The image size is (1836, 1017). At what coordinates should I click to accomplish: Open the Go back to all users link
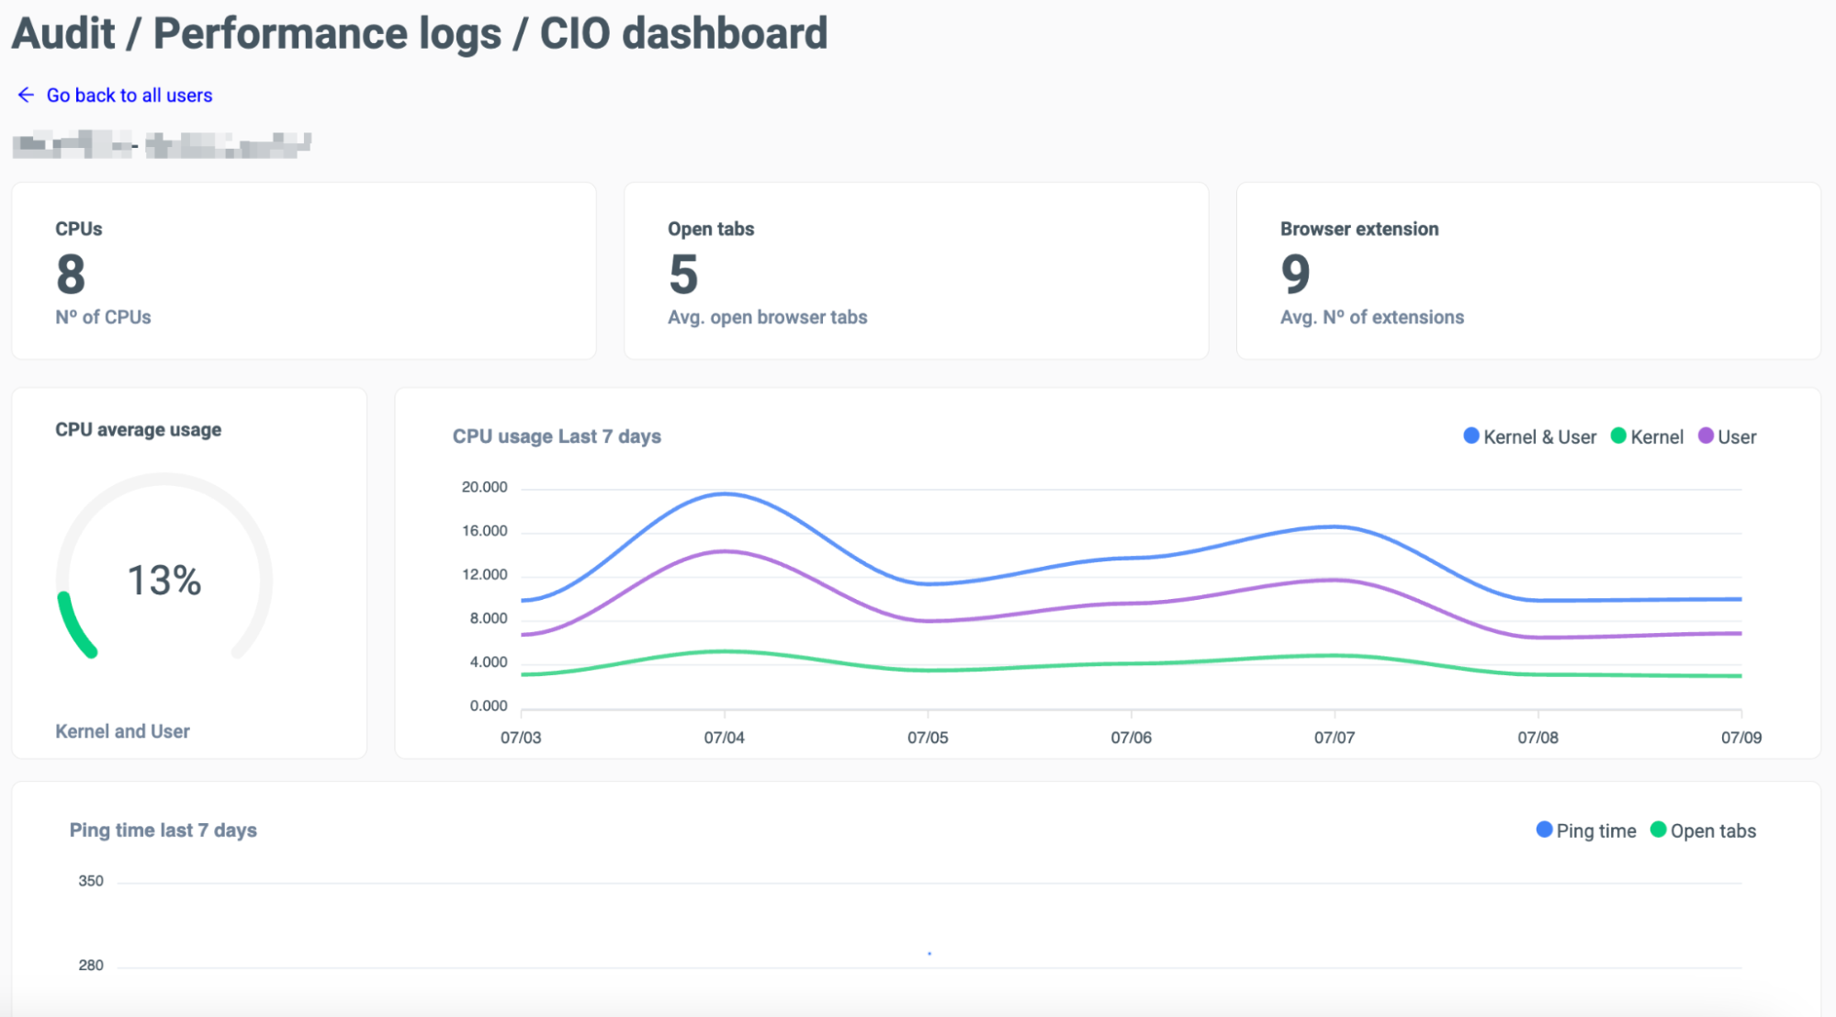[130, 96]
